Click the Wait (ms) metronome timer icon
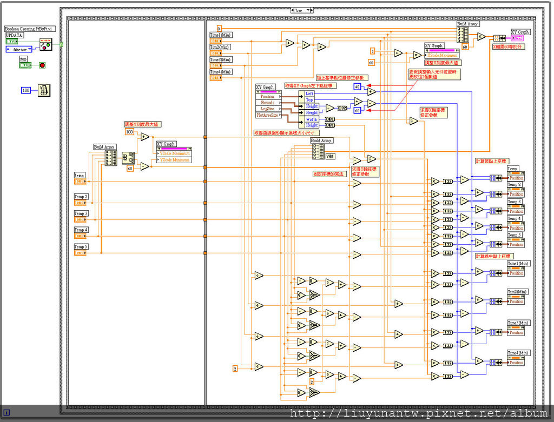 click(44, 90)
